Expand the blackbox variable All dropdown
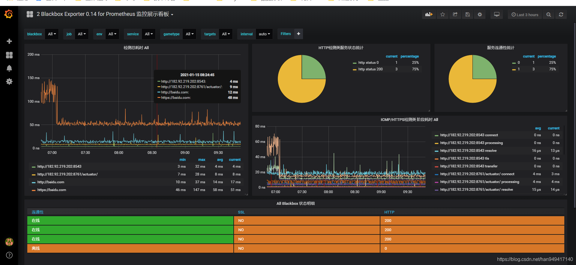Image resolution: width=576 pixels, height=265 pixels. pyautogui.click(x=52, y=34)
